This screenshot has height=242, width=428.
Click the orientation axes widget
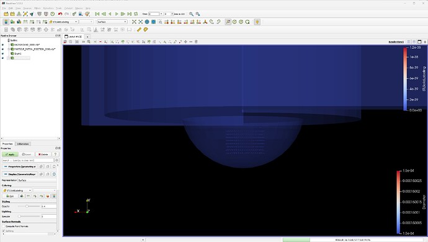82,207
